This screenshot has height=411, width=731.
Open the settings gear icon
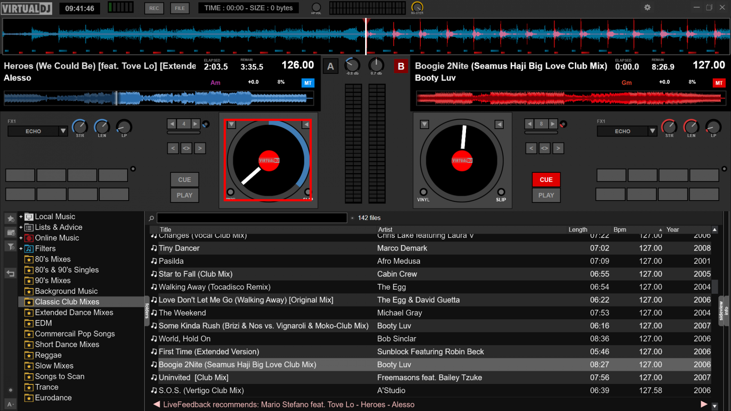[x=647, y=7]
